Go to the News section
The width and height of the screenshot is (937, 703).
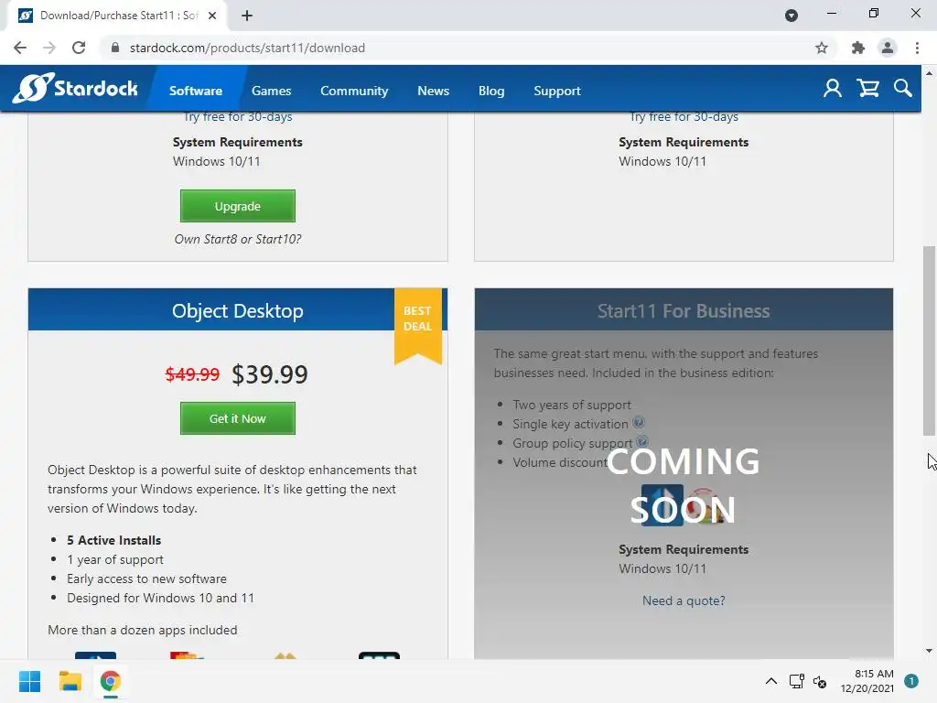(433, 91)
